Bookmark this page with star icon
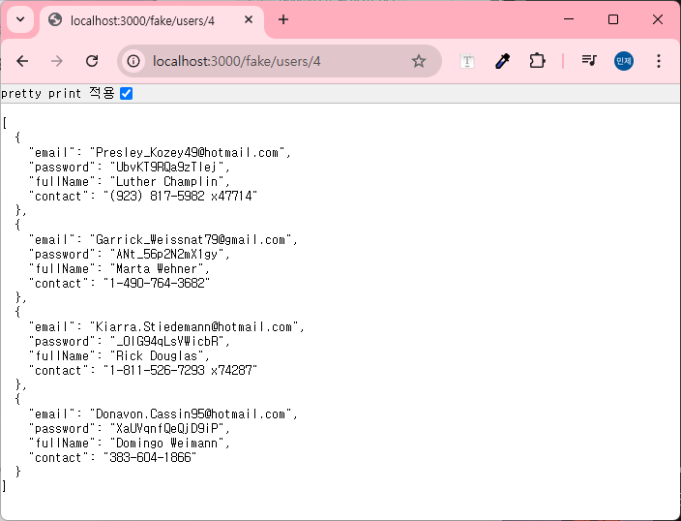Image resolution: width=681 pixels, height=521 pixels. click(x=419, y=61)
